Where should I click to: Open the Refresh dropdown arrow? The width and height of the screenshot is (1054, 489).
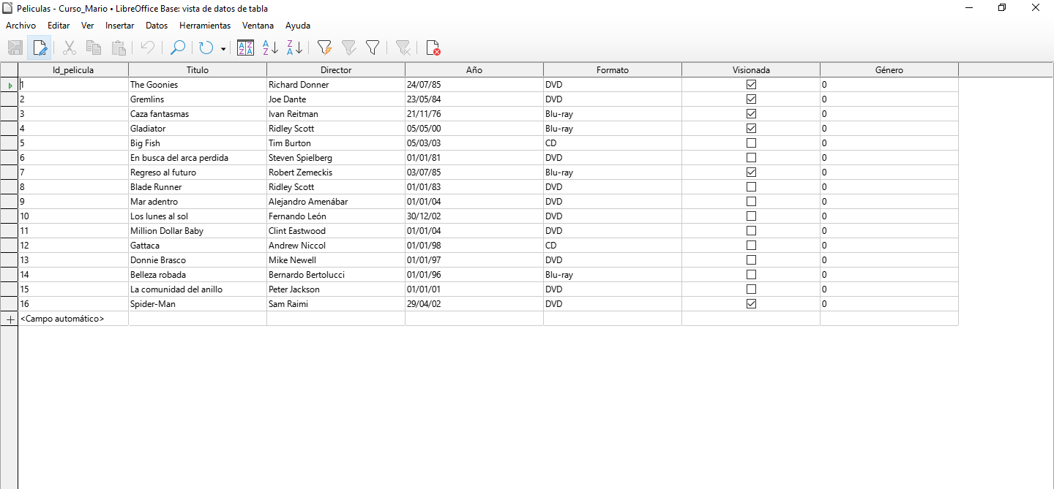[x=223, y=48]
